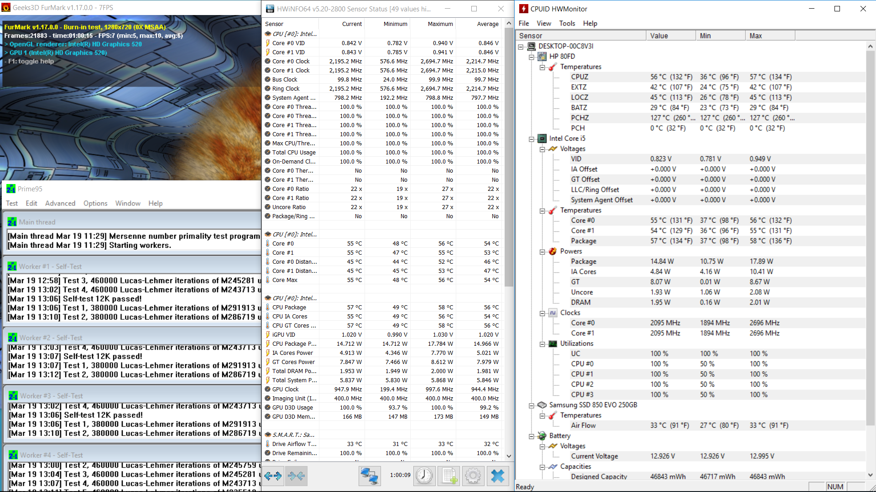Open Prime95 Edit menu
Viewport: 876px width, 492px height.
[x=31, y=203]
